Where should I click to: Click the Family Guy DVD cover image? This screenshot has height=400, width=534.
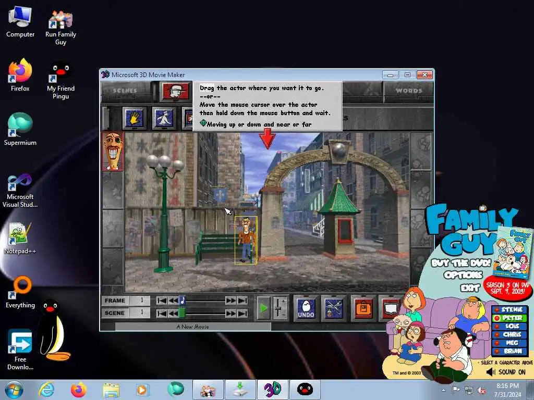coord(512,253)
